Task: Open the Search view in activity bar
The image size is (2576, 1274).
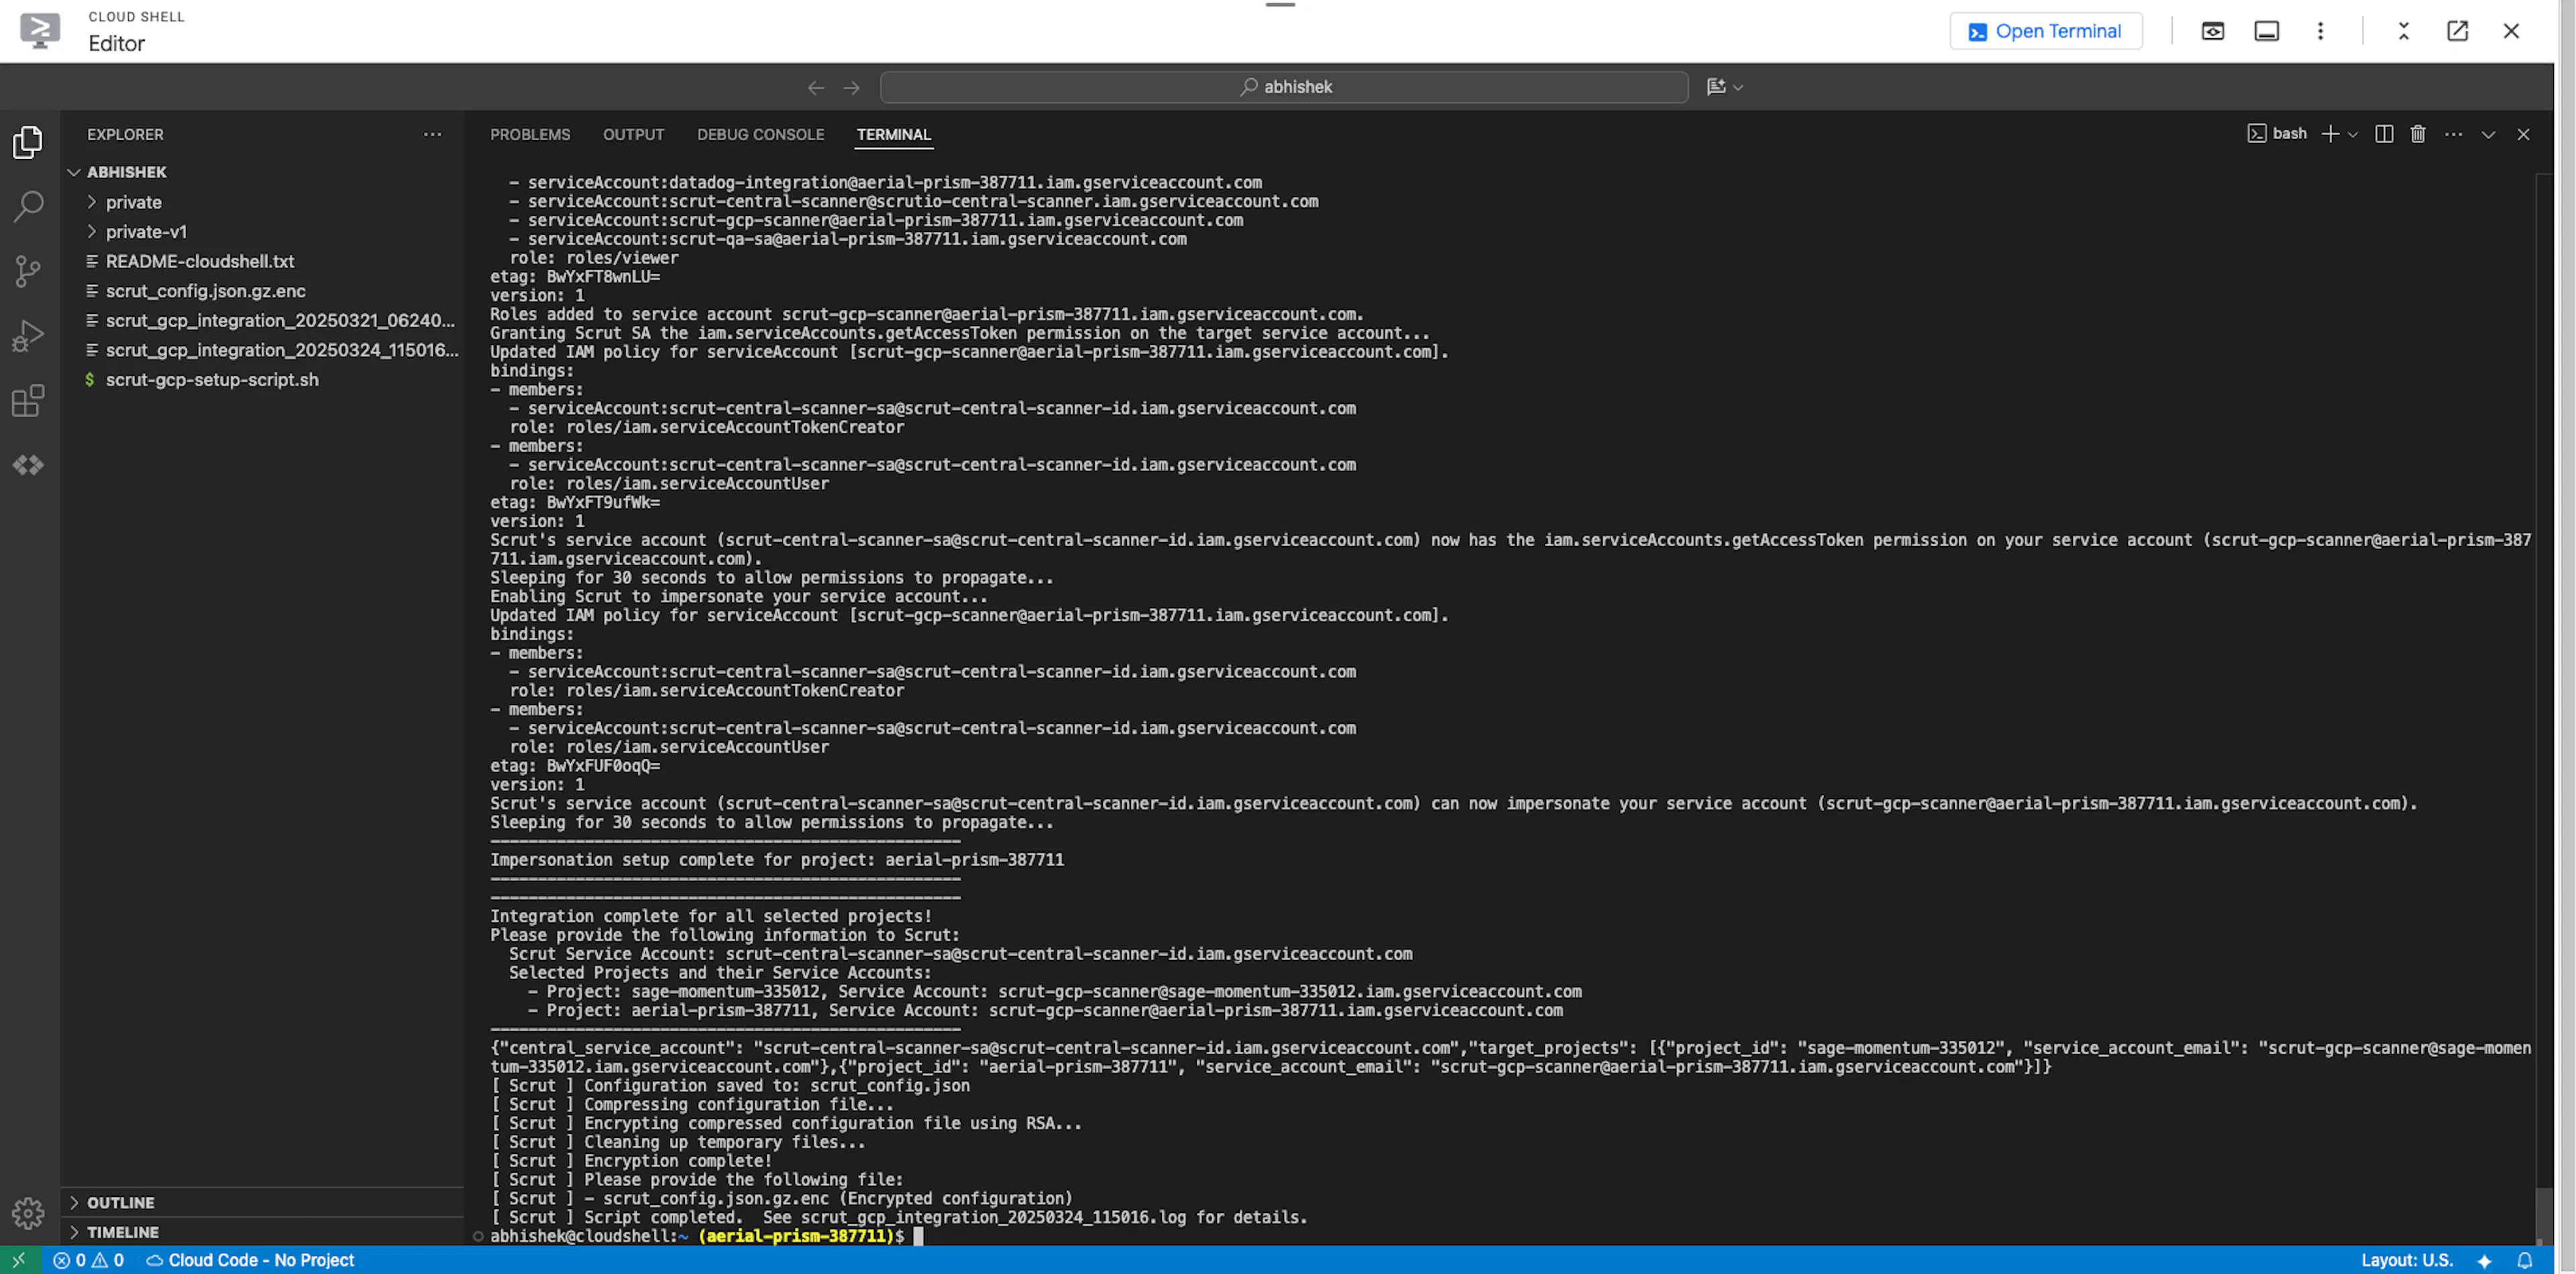Action: 28,207
